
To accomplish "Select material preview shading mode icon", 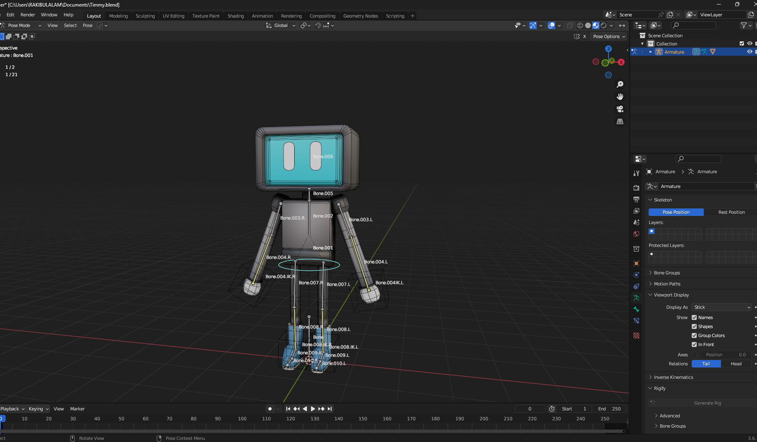I will pyautogui.click(x=596, y=25).
